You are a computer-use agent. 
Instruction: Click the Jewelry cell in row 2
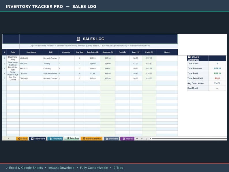click(51, 63)
